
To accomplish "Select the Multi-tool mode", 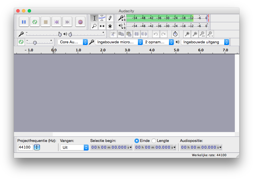I will (x=110, y=26).
